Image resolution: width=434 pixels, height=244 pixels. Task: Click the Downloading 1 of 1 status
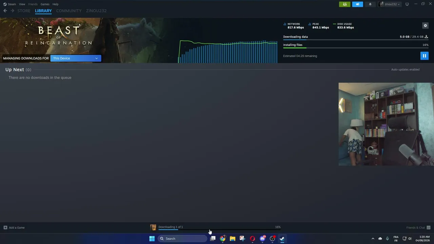(171, 227)
